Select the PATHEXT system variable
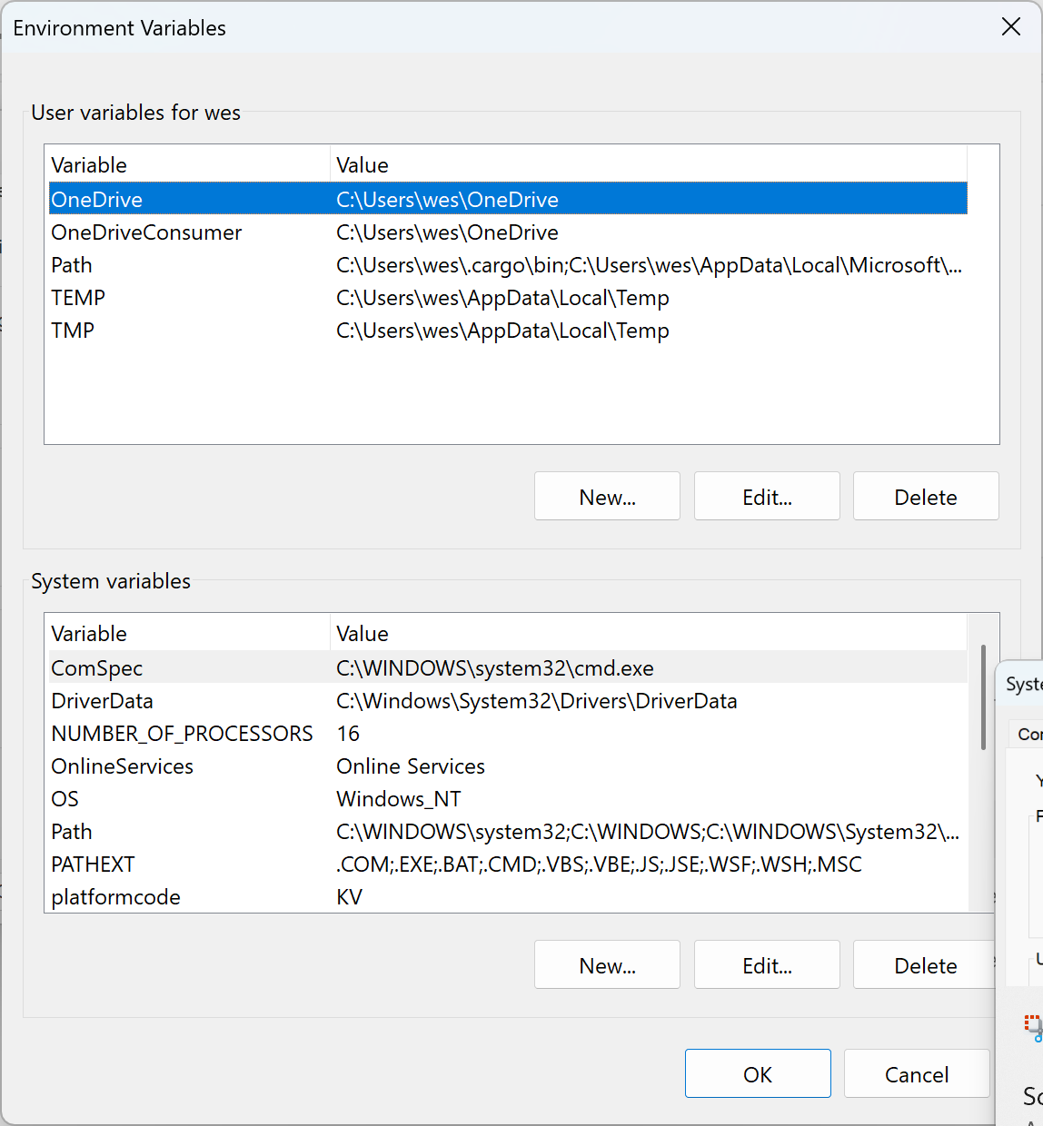This screenshot has width=1043, height=1126. (x=508, y=864)
